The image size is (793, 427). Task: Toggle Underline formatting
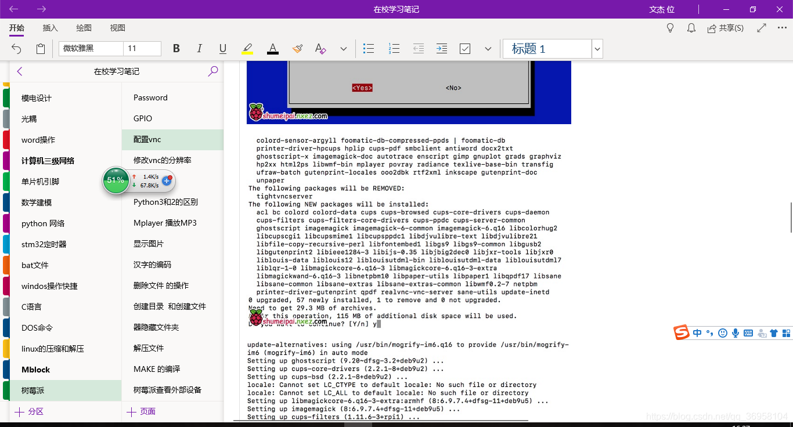223,49
